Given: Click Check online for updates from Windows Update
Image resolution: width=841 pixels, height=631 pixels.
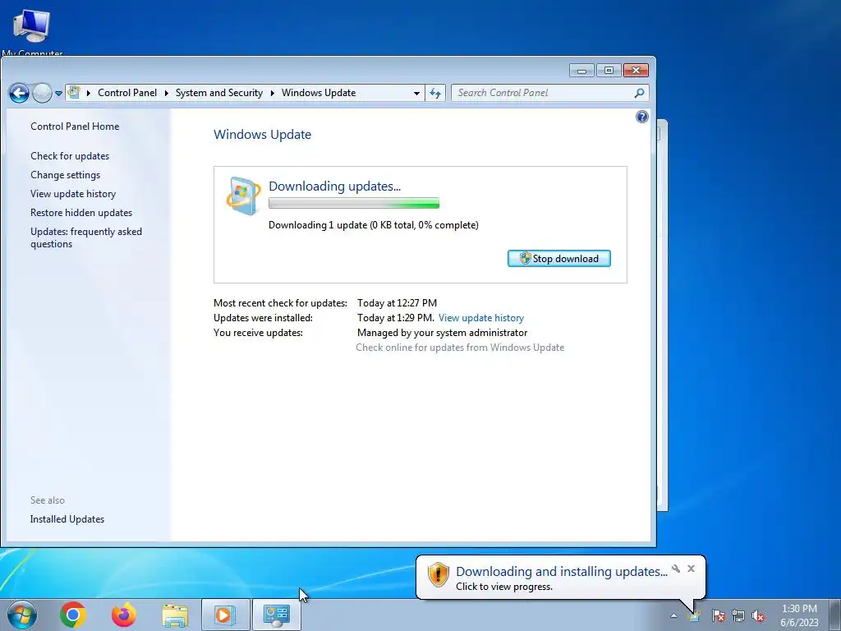Looking at the screenshot, I should [x=460, y=348].
